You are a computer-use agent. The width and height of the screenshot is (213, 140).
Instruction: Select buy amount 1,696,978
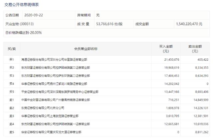coord(173,108)
